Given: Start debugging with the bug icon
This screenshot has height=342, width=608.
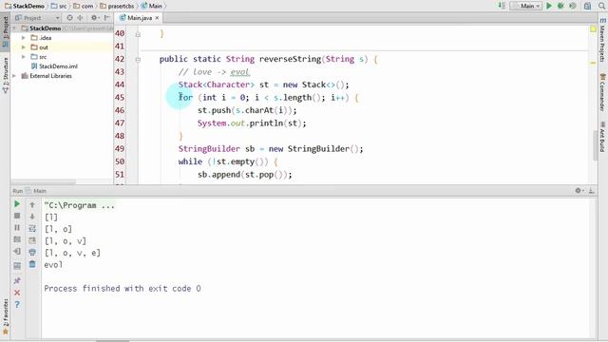Looking at the screenshot, I should pos(560,6).
